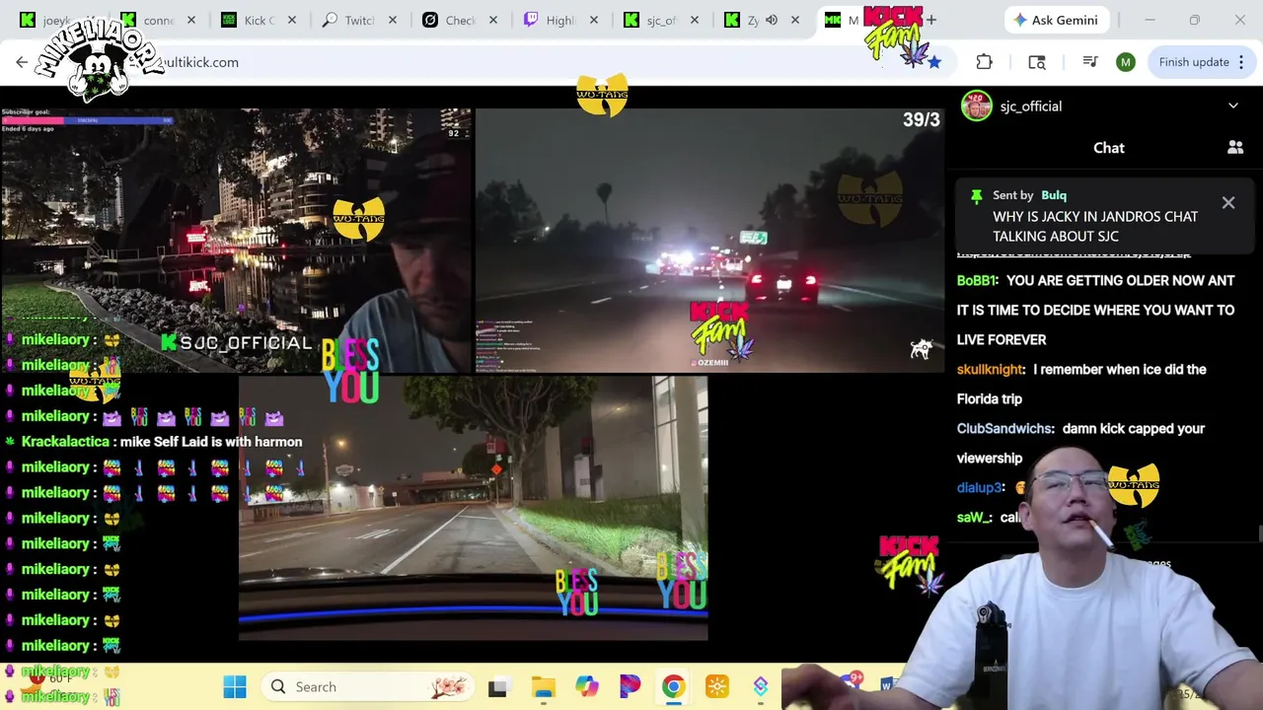Viewport: 1263px width, 710px height.
Task: Open the Windows Start menu
Action: point(235,687)
